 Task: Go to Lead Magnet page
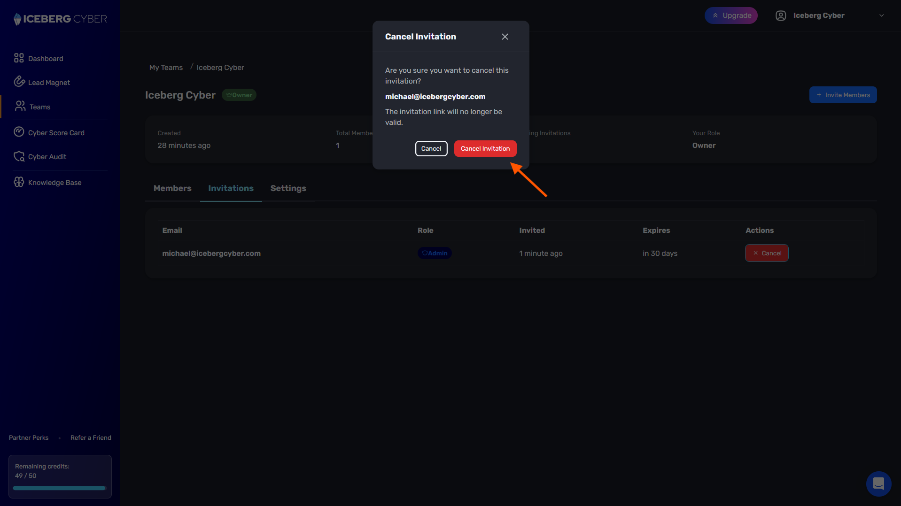49,82
